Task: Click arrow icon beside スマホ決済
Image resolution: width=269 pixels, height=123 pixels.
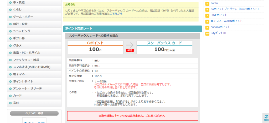Action: [11, 67]
